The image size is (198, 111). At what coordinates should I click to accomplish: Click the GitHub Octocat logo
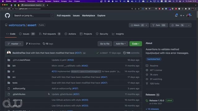click(7, 16)
